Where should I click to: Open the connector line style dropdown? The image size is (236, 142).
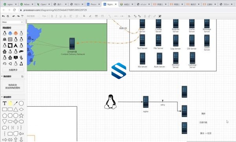click(x=110, y=16)
